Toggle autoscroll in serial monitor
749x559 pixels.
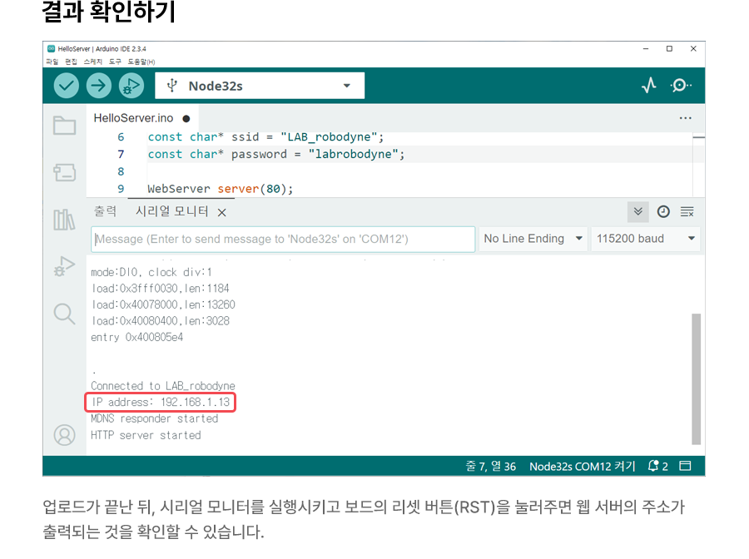coord(637,212)
